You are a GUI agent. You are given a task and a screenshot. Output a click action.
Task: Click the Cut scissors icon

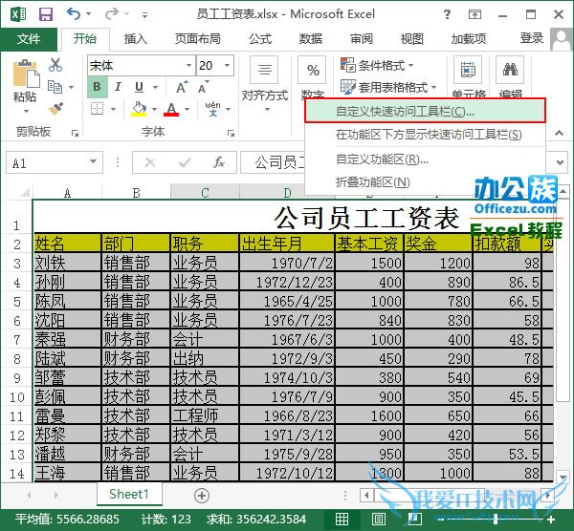(55, 65)
